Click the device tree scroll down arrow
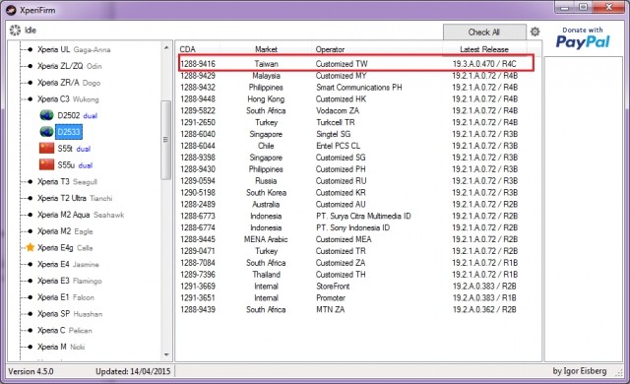The height and width of the screenshot is (384, 630). [x=166, y=354]
